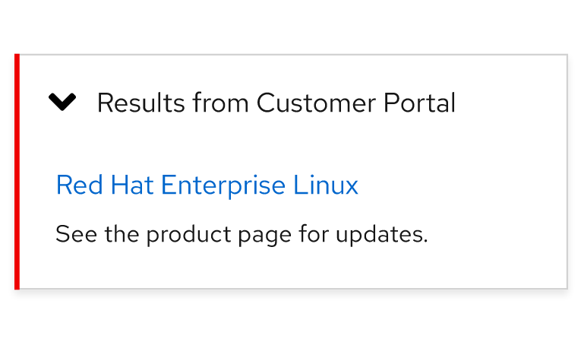Open the Red Hat Enterprise Linux link
The width and height of the screenshot is (581, 342).
point(207,185)
